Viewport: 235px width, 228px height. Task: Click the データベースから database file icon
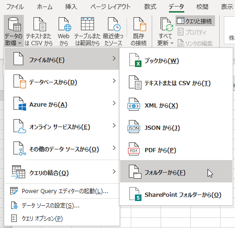[20, 81]
